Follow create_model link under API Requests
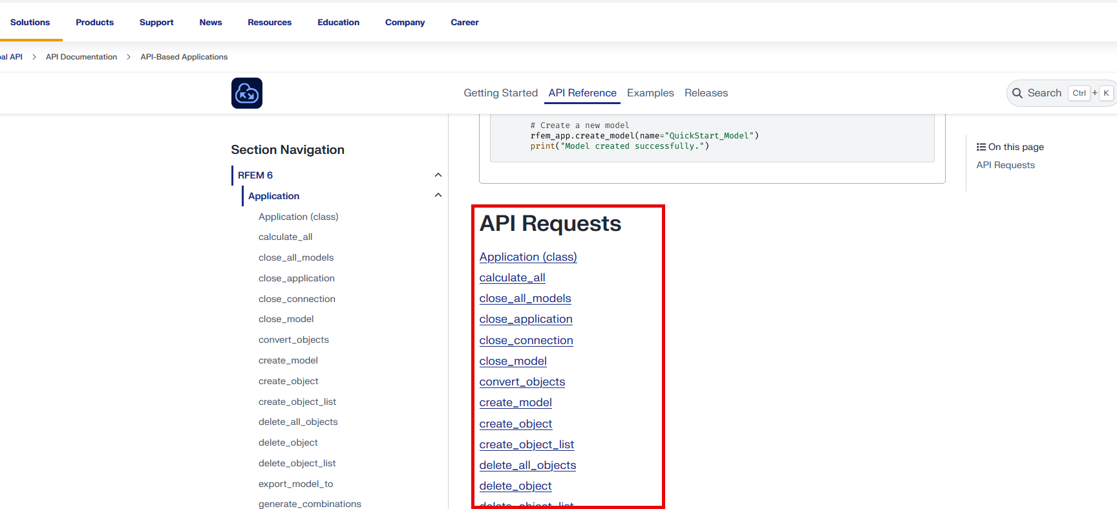Image resolution: width=1117 pixels, height=509 pixels. point(516,402)
